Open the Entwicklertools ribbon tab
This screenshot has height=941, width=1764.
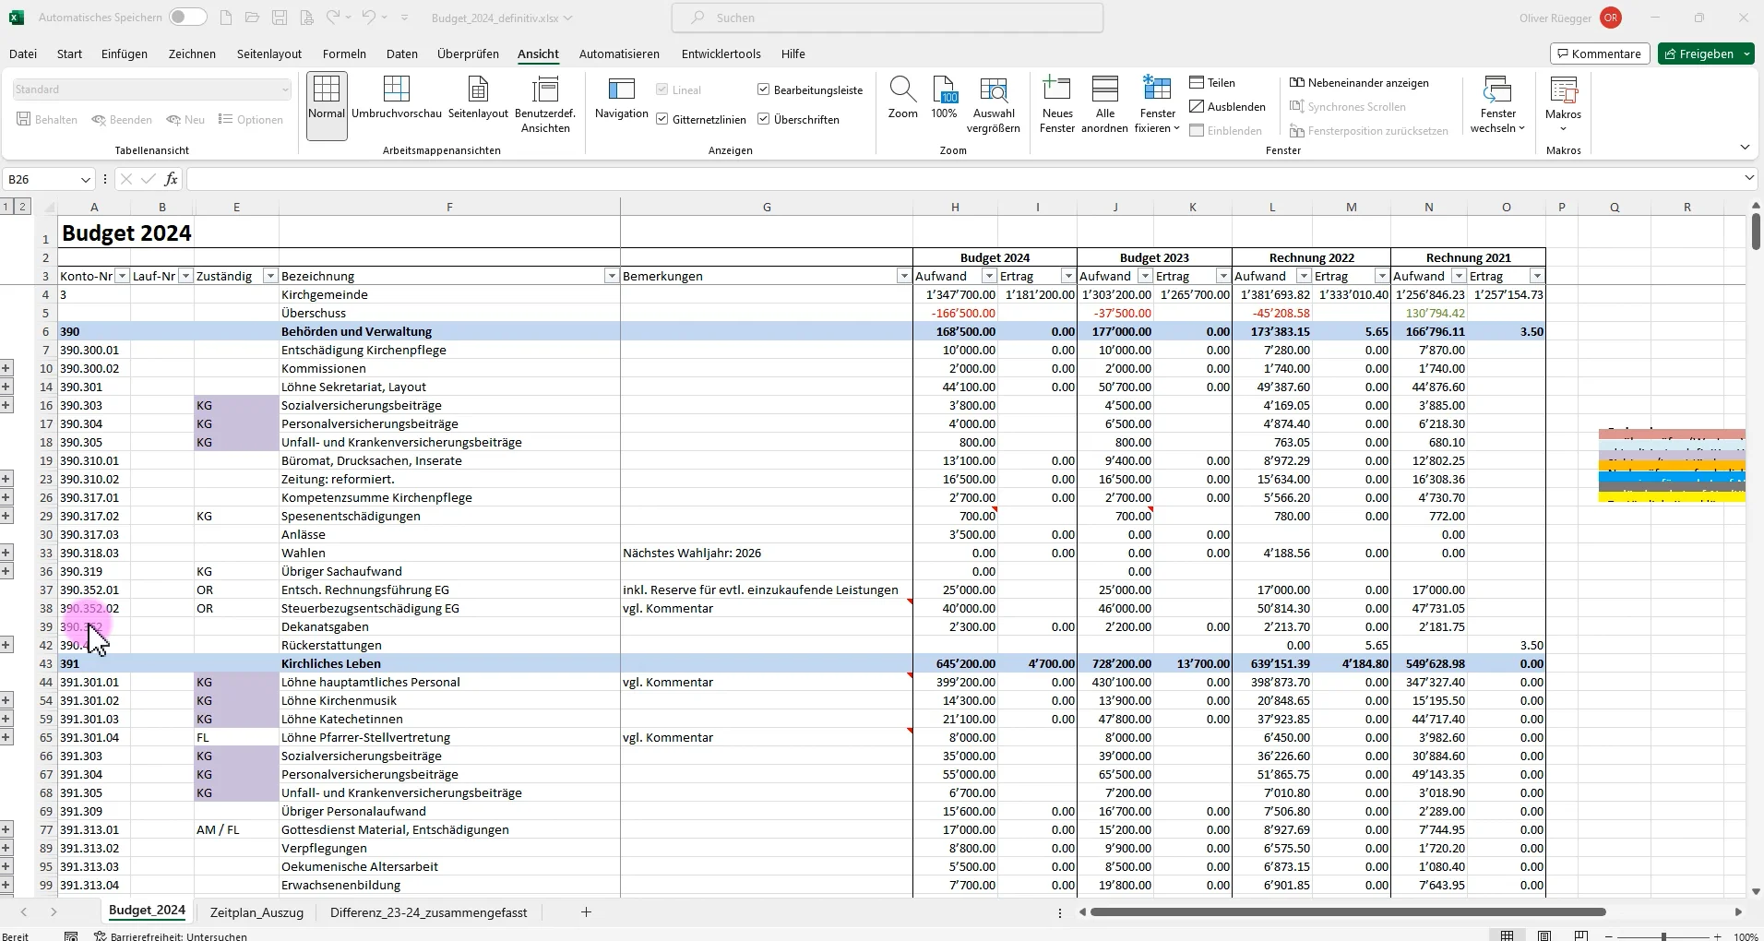721,54
